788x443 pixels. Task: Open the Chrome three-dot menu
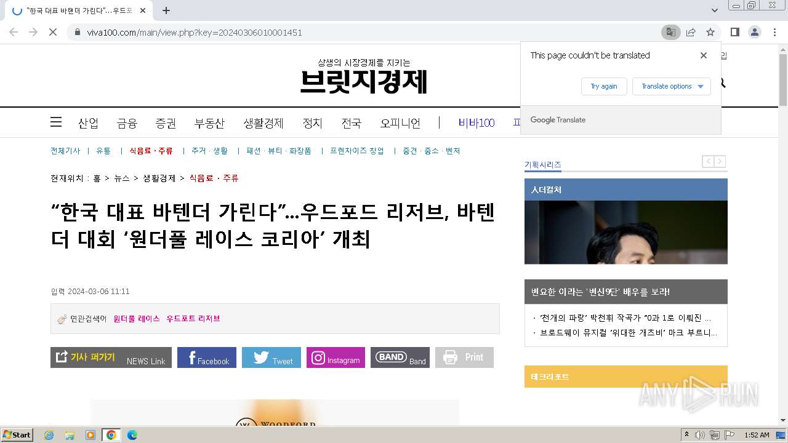pos(774,32)
